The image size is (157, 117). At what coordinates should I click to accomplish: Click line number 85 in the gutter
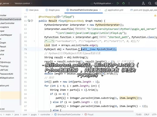point(25,98)
